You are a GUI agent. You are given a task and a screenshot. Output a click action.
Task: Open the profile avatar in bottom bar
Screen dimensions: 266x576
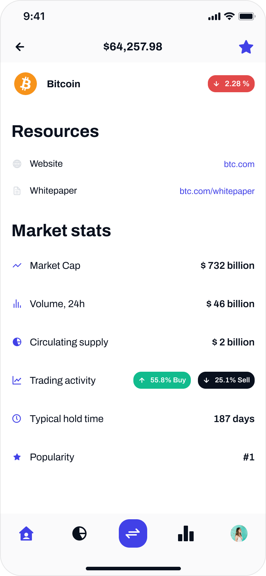(239, 533)
